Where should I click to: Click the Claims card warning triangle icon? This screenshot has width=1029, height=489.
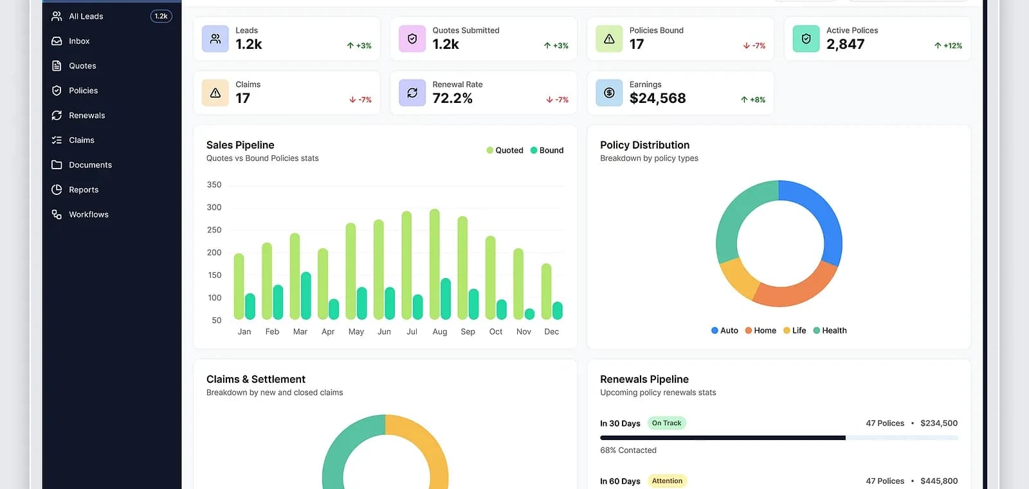coord(215,93)
